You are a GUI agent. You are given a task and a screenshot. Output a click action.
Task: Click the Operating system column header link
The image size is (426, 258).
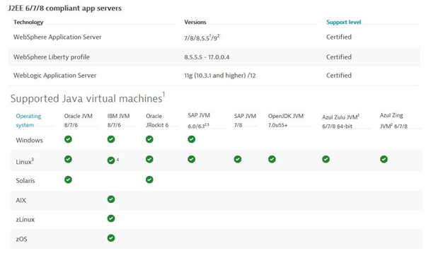pos(28,121)
